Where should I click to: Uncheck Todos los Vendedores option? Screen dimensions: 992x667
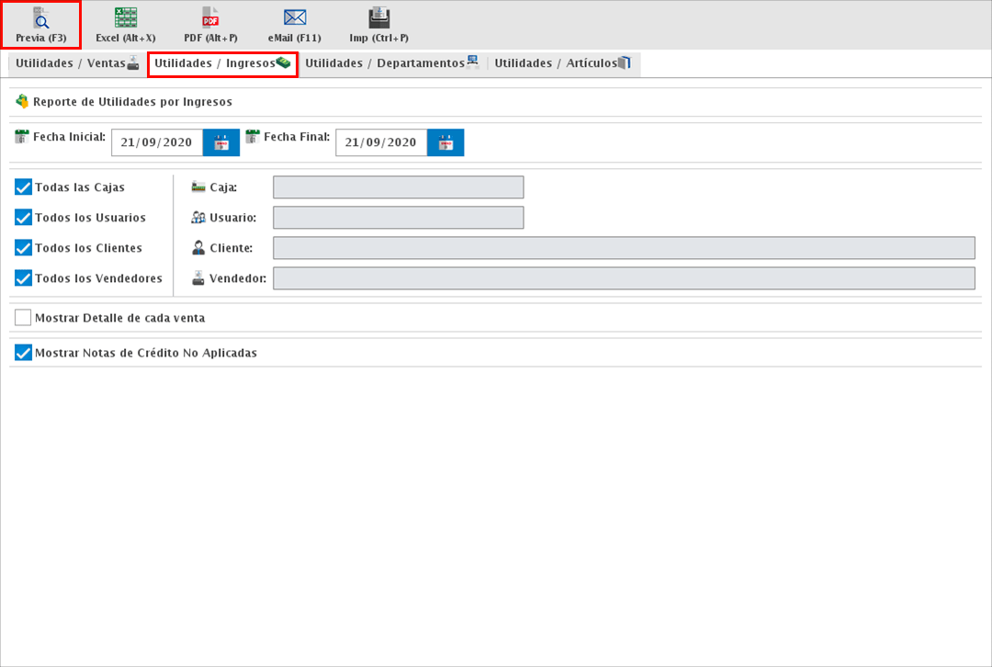coord(24,278)
